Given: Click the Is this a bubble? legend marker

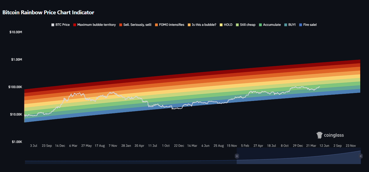Looking at the screenshot, I should tap(189, 25).
